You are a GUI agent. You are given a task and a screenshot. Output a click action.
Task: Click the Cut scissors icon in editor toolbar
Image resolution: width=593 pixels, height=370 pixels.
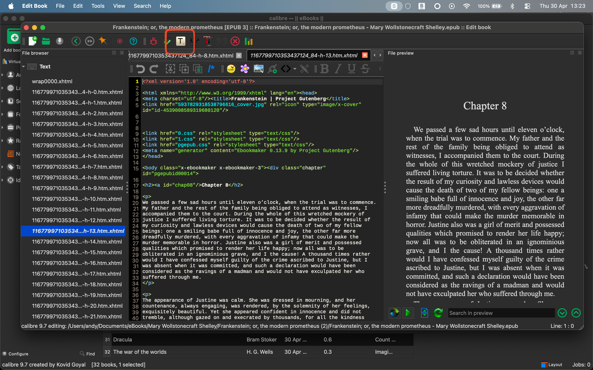(170, 68)
